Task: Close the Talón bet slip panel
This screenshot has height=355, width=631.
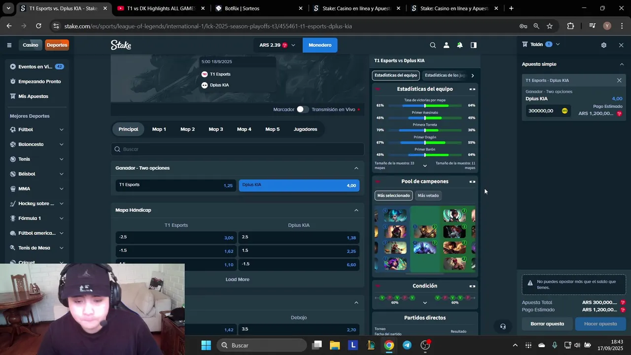Action: pyautogui.click(x=621, y=45)
